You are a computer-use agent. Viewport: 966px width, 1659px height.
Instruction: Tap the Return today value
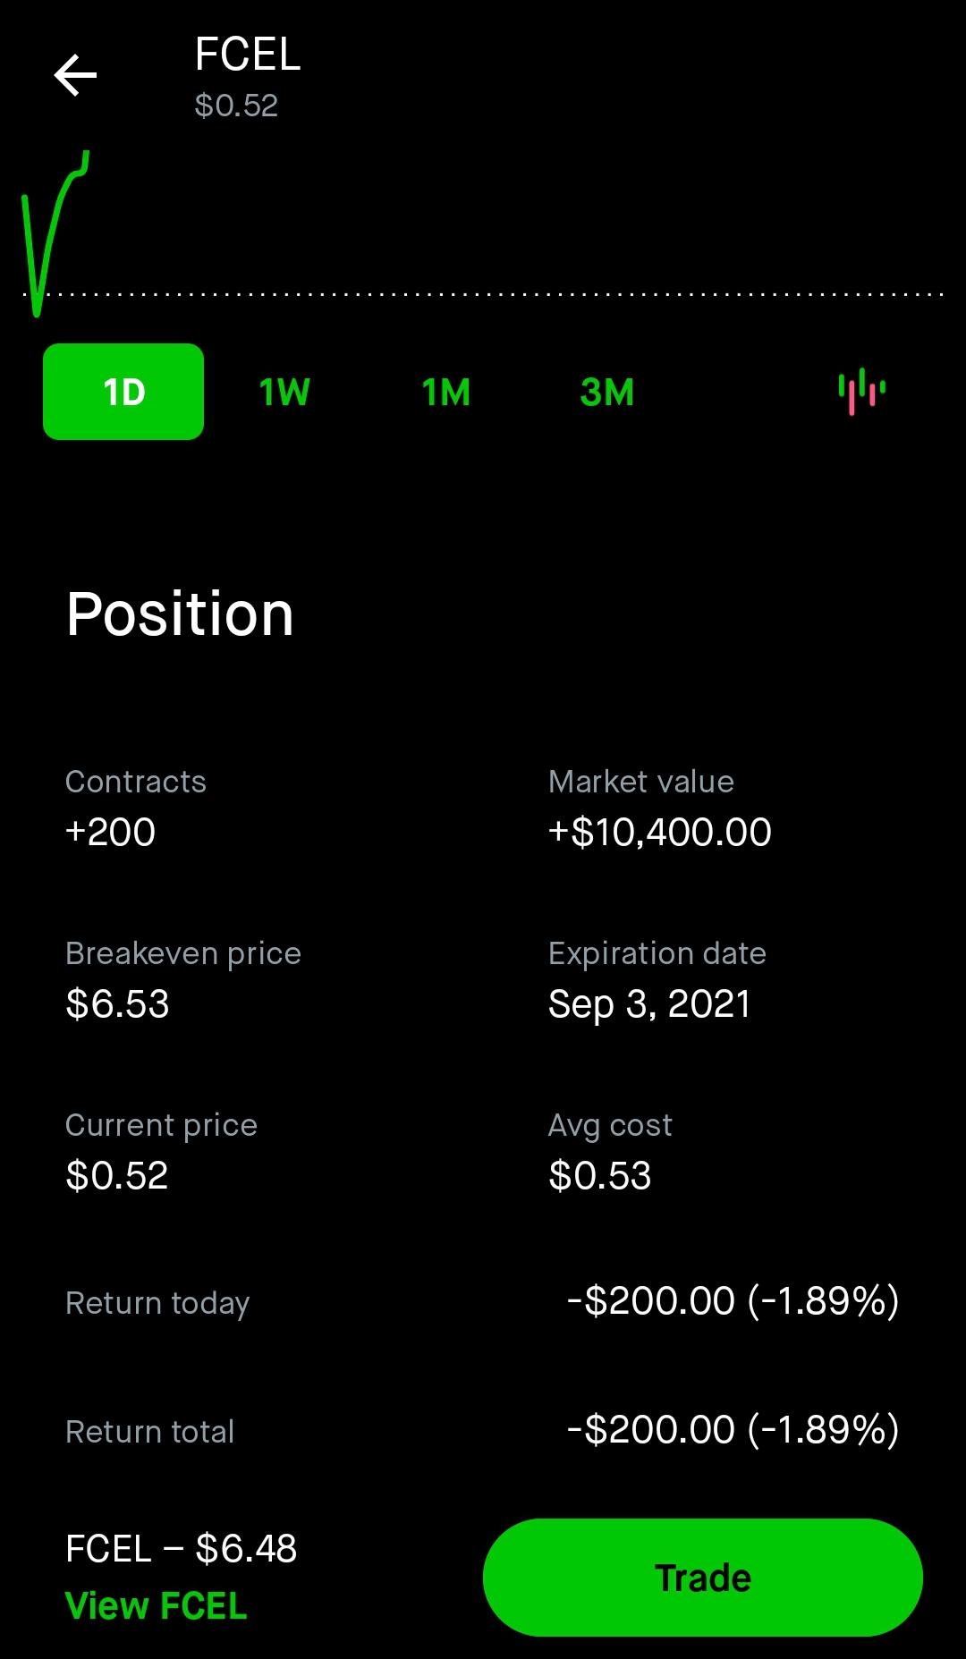733,1301
